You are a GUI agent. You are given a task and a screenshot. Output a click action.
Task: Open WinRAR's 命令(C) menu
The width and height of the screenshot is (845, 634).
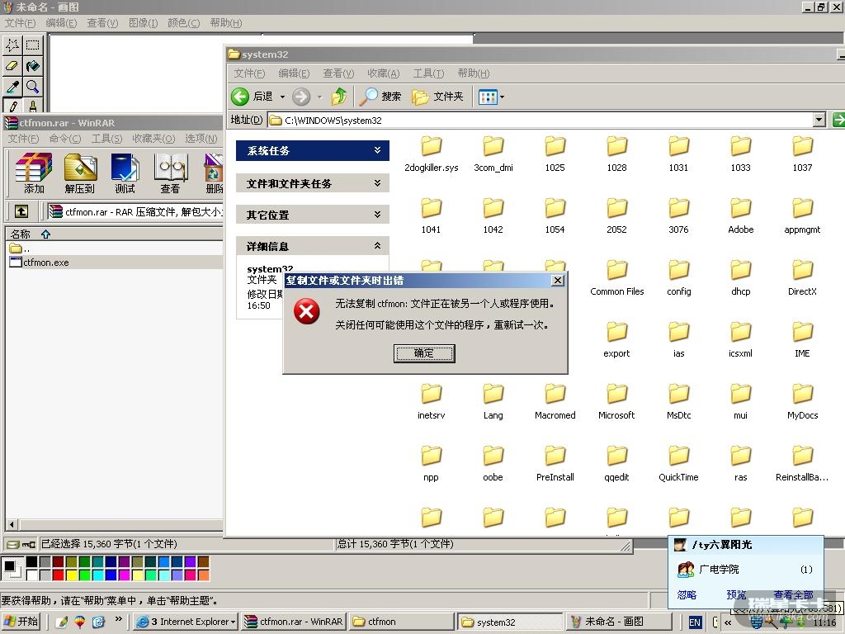click(64, 139)
